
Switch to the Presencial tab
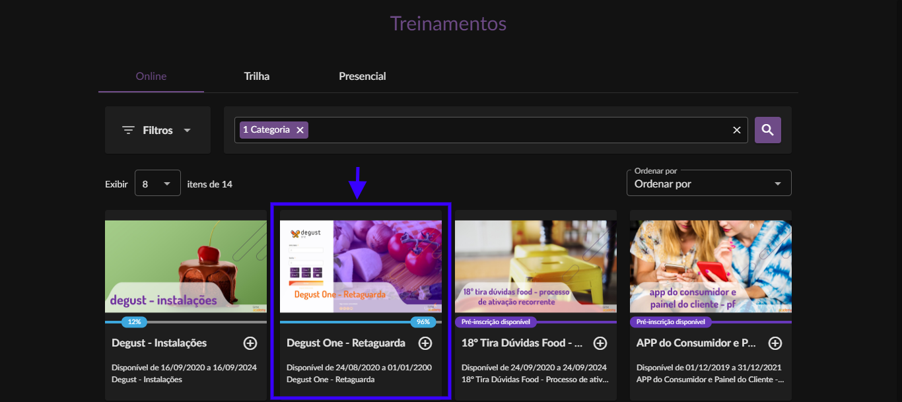363,76
